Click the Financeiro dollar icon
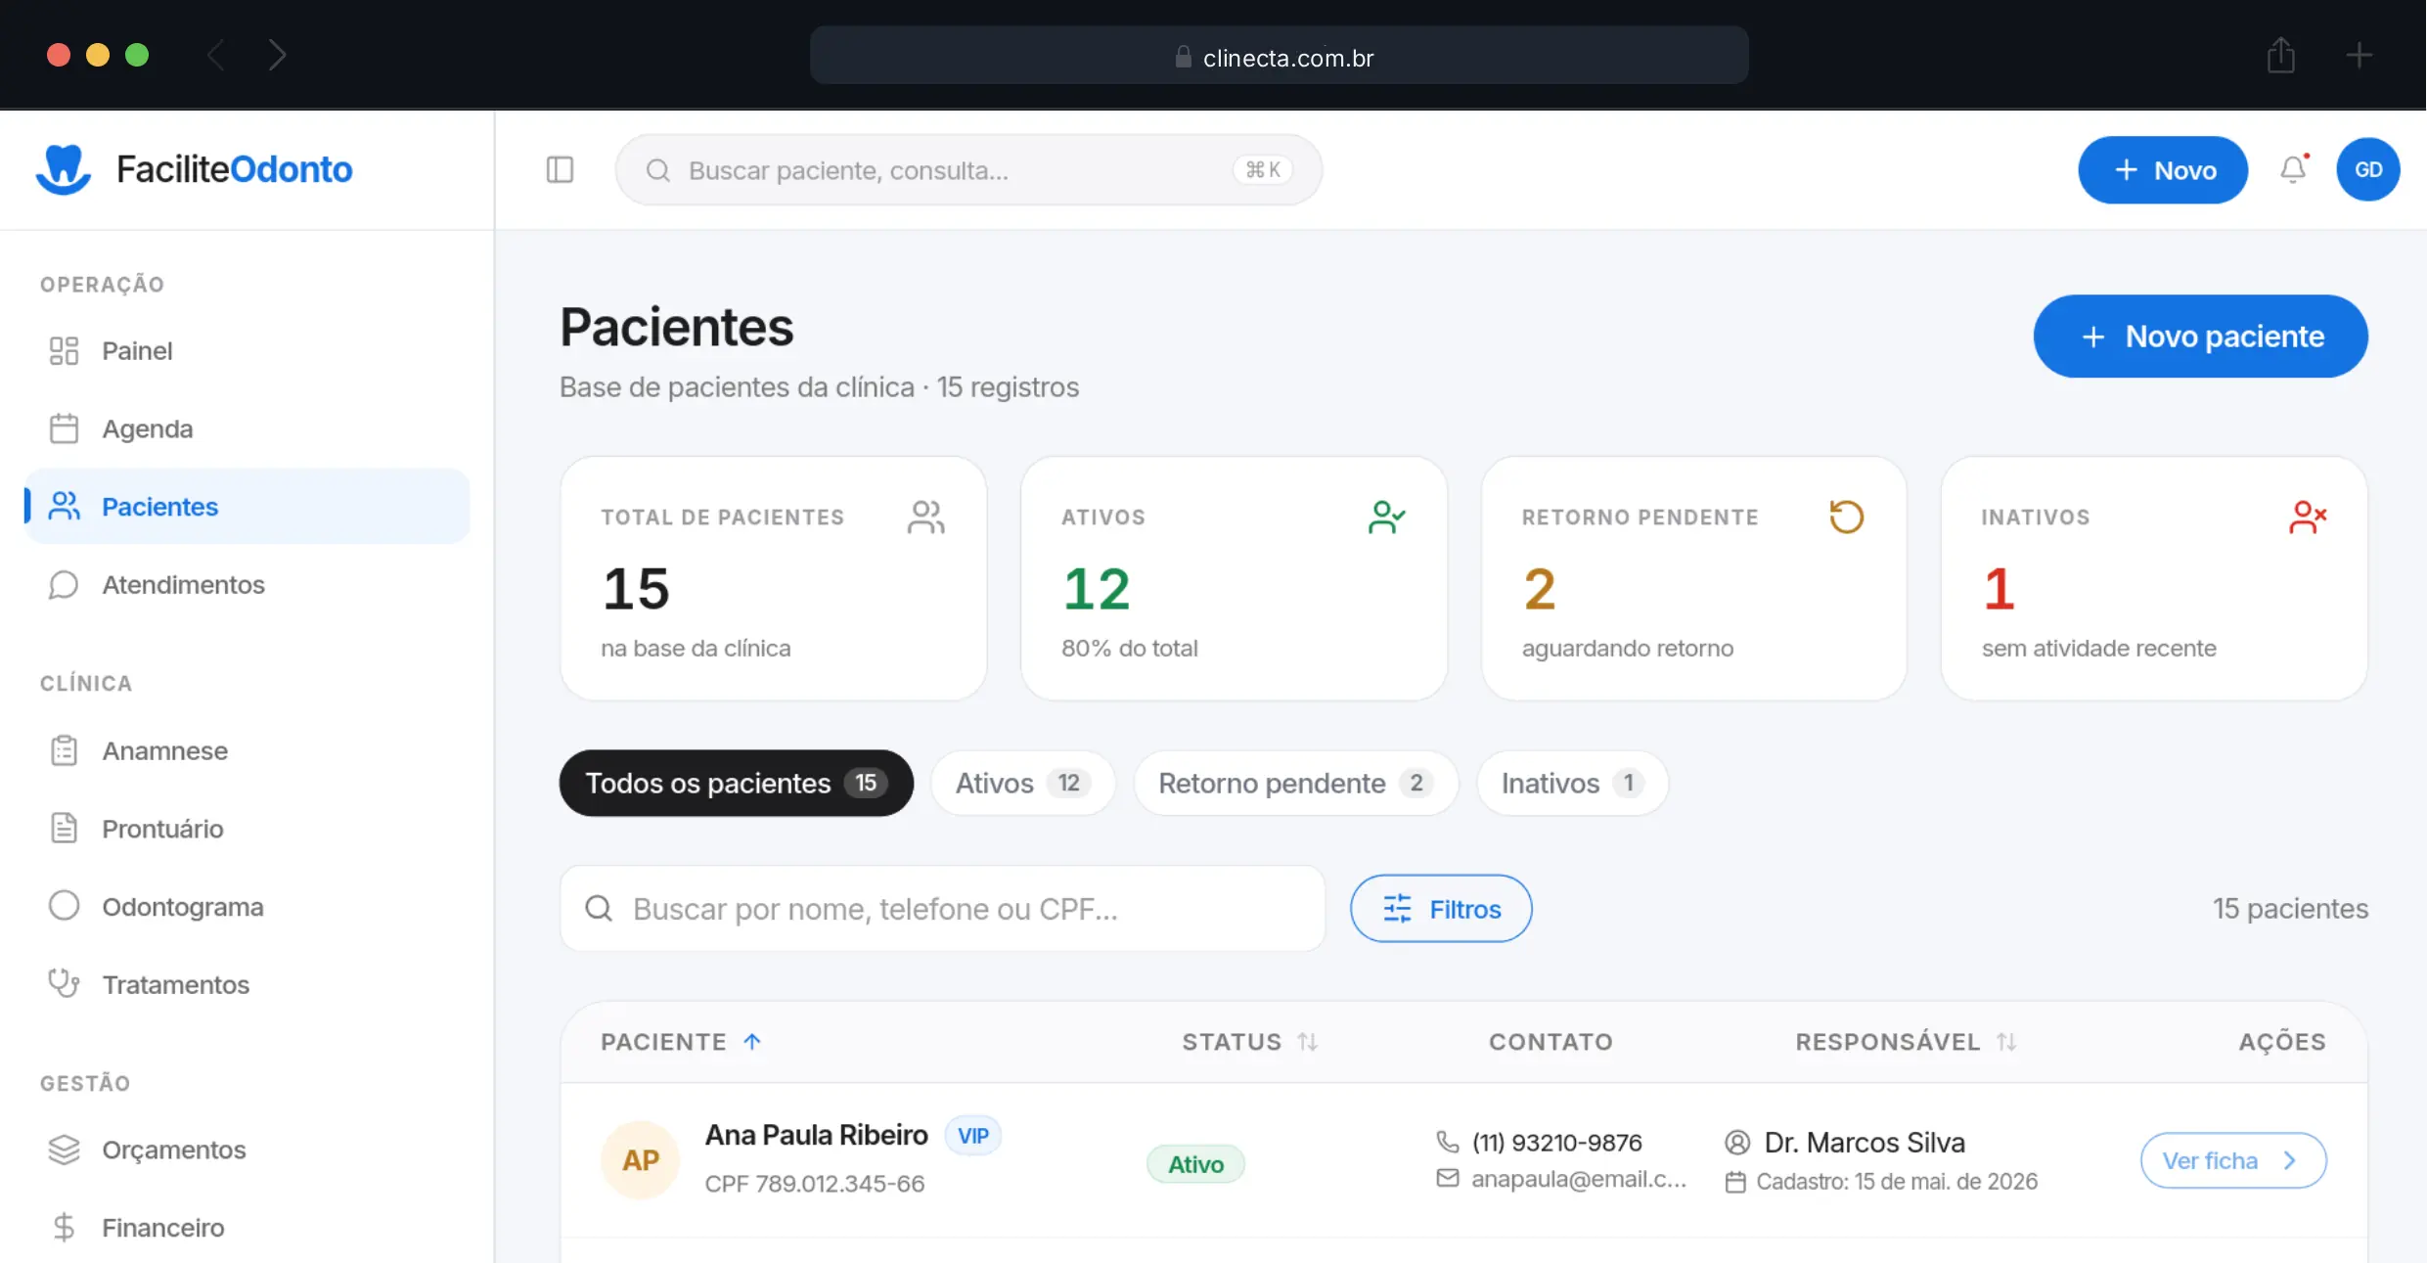Screen dimensions: 2427x1263 click(x=64, y=1227)
